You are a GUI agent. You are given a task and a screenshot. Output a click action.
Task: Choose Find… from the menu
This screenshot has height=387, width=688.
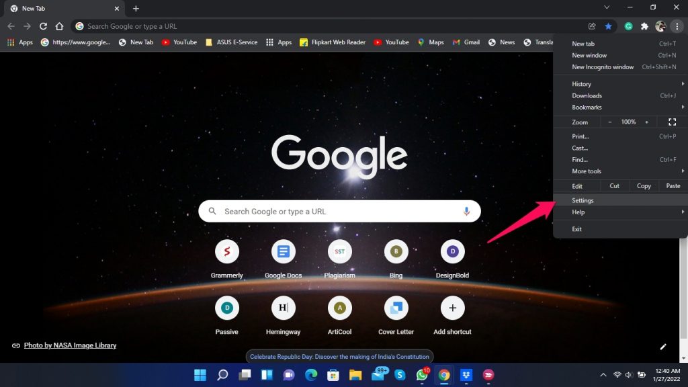click(620, 159)
